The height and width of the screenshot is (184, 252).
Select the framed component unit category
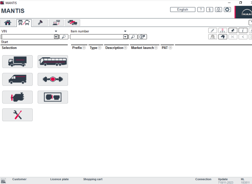53,97
